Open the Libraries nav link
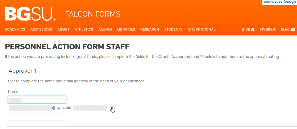 (x=126, y=29)
